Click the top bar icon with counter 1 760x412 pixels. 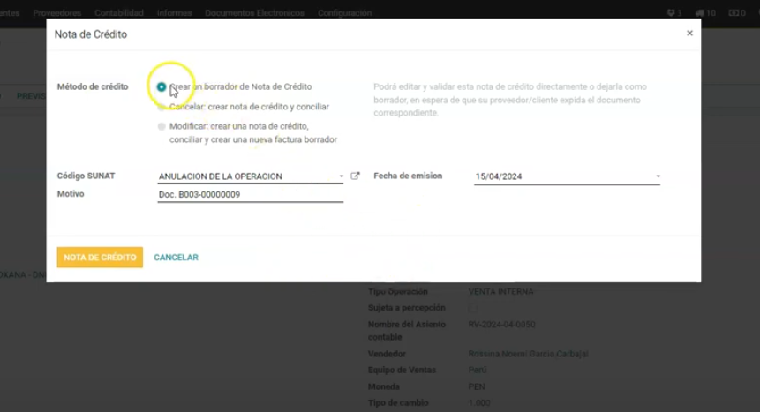pyautogui.click(x=674, y=13)
